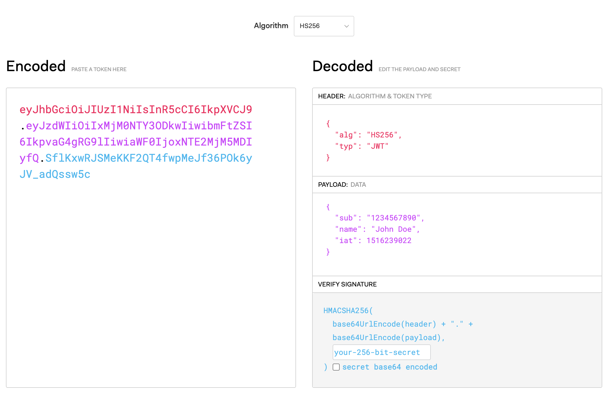Click the purple payload line starting 6IkpvaG4gRG9l
Screen dimensions: 606x401
pyautogui.click(x=136, y=142)
